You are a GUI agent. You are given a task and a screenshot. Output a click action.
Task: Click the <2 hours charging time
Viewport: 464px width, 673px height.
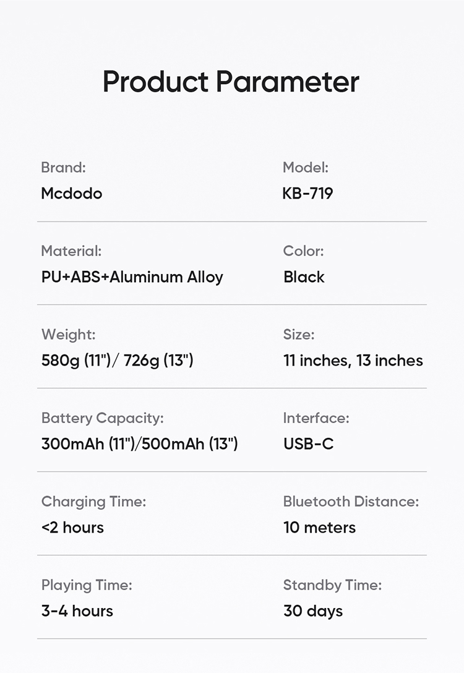(72, 528)
